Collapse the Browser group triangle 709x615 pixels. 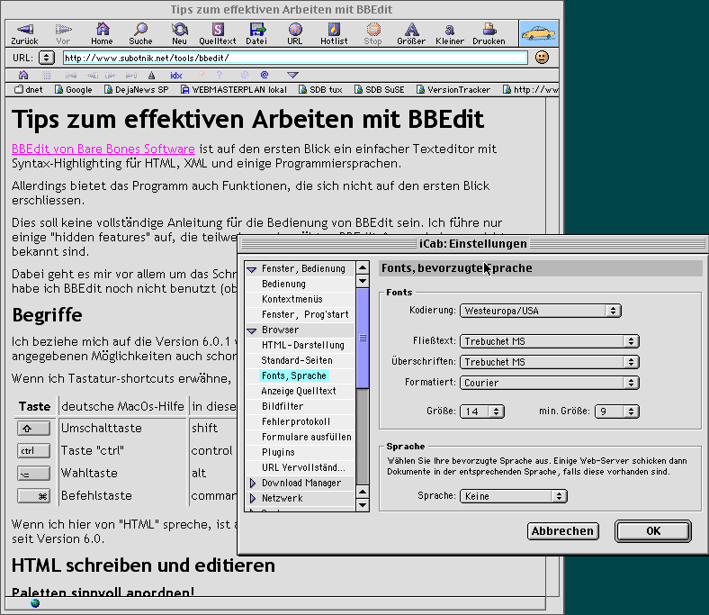click(x=252, y=330)
